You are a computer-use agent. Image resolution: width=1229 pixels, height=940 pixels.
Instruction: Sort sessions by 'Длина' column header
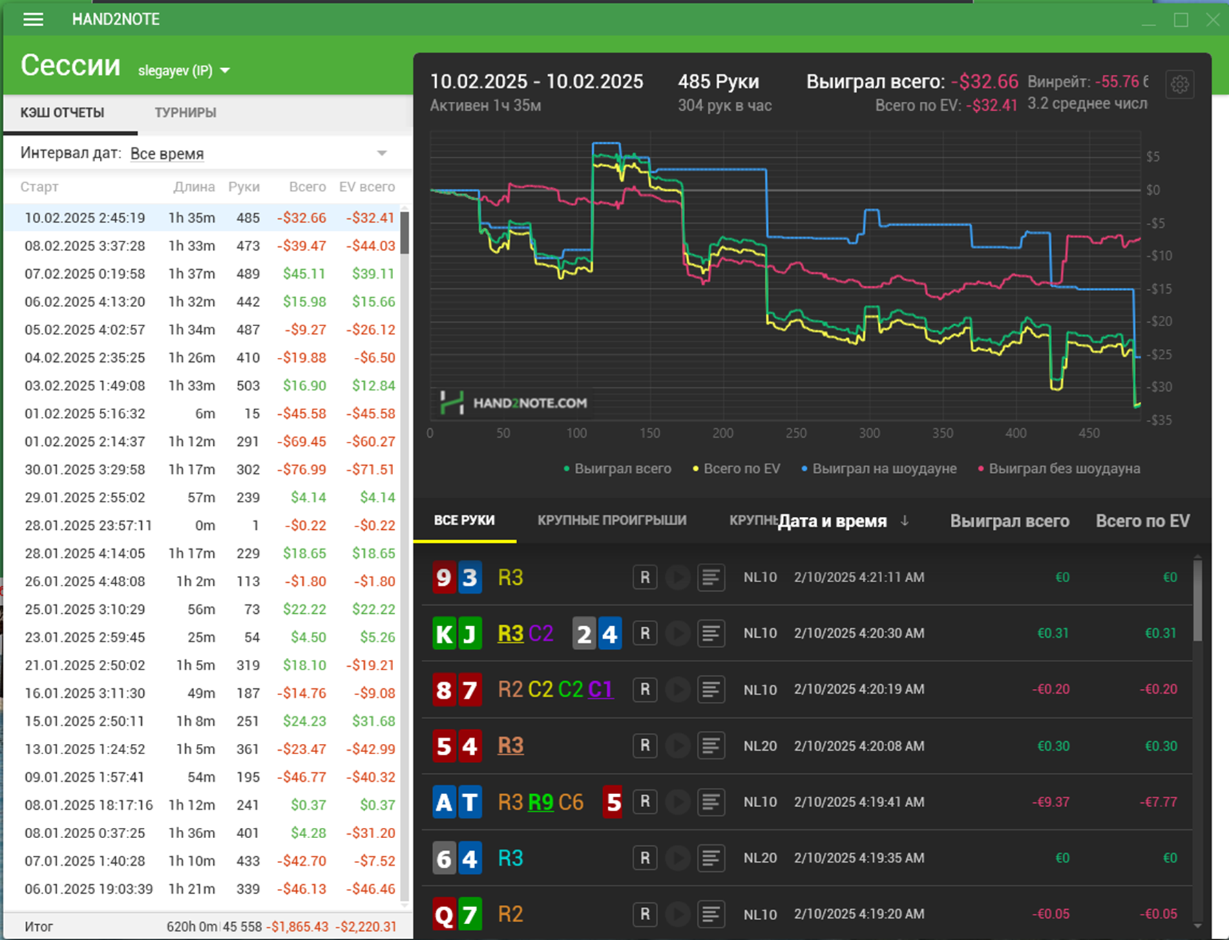click(x=194, y=187)
